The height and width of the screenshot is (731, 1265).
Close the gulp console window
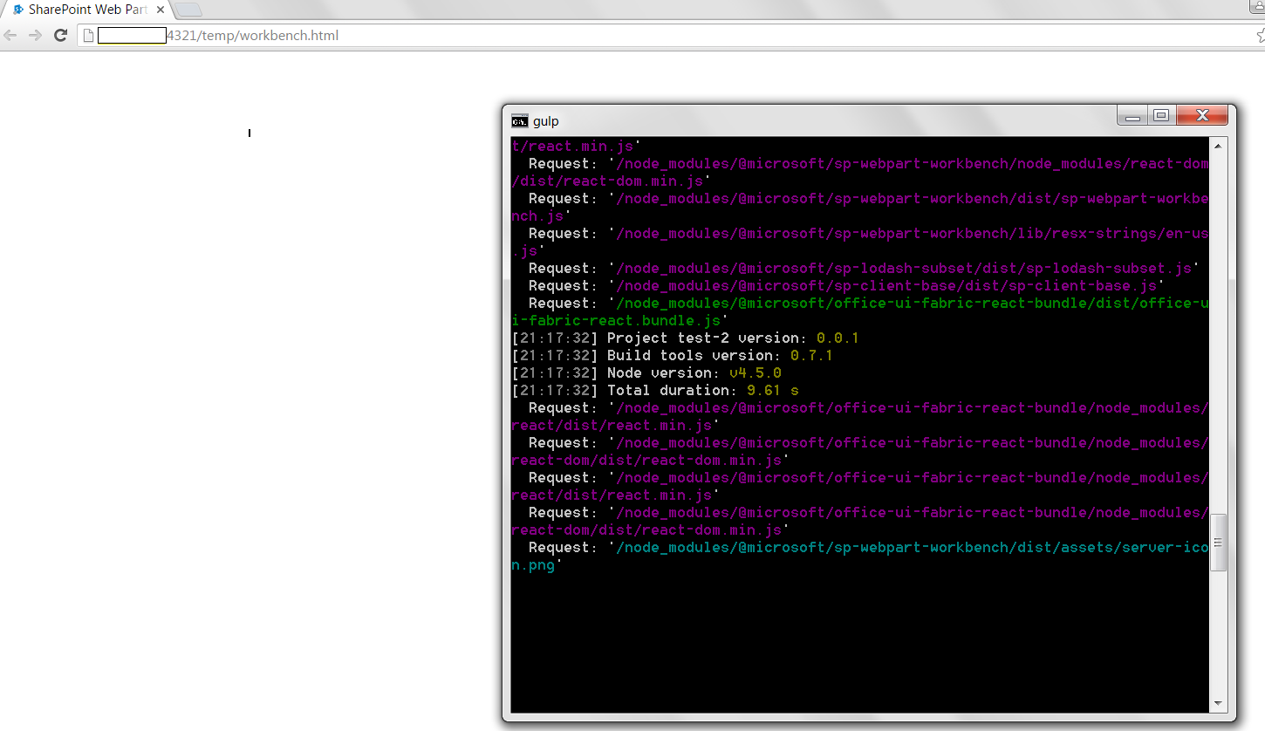coord(1201,116)
